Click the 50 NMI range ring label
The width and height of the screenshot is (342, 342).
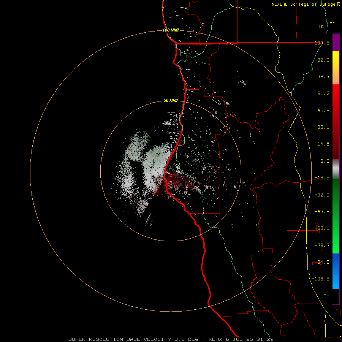171,100
